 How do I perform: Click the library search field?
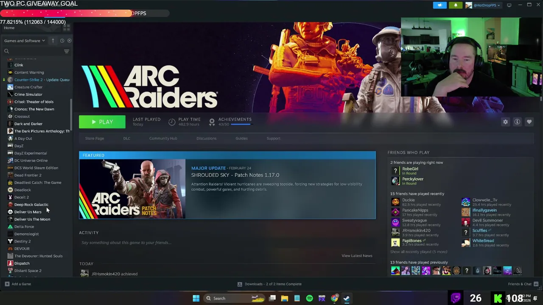33,51
